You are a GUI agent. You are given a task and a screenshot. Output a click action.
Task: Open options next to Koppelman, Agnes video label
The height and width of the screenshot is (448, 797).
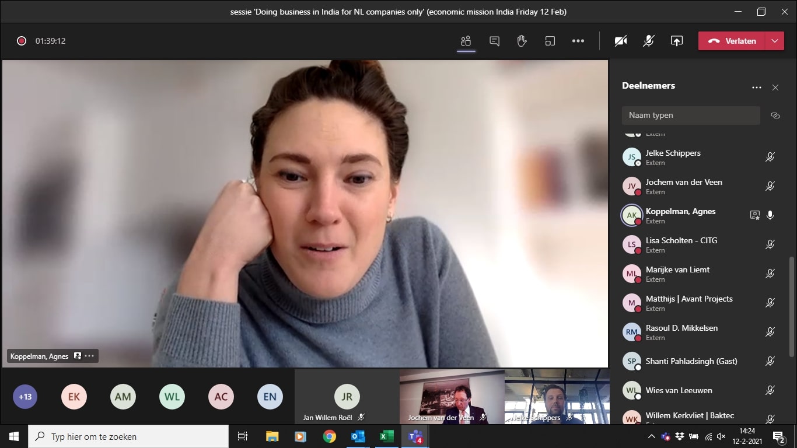89,356
